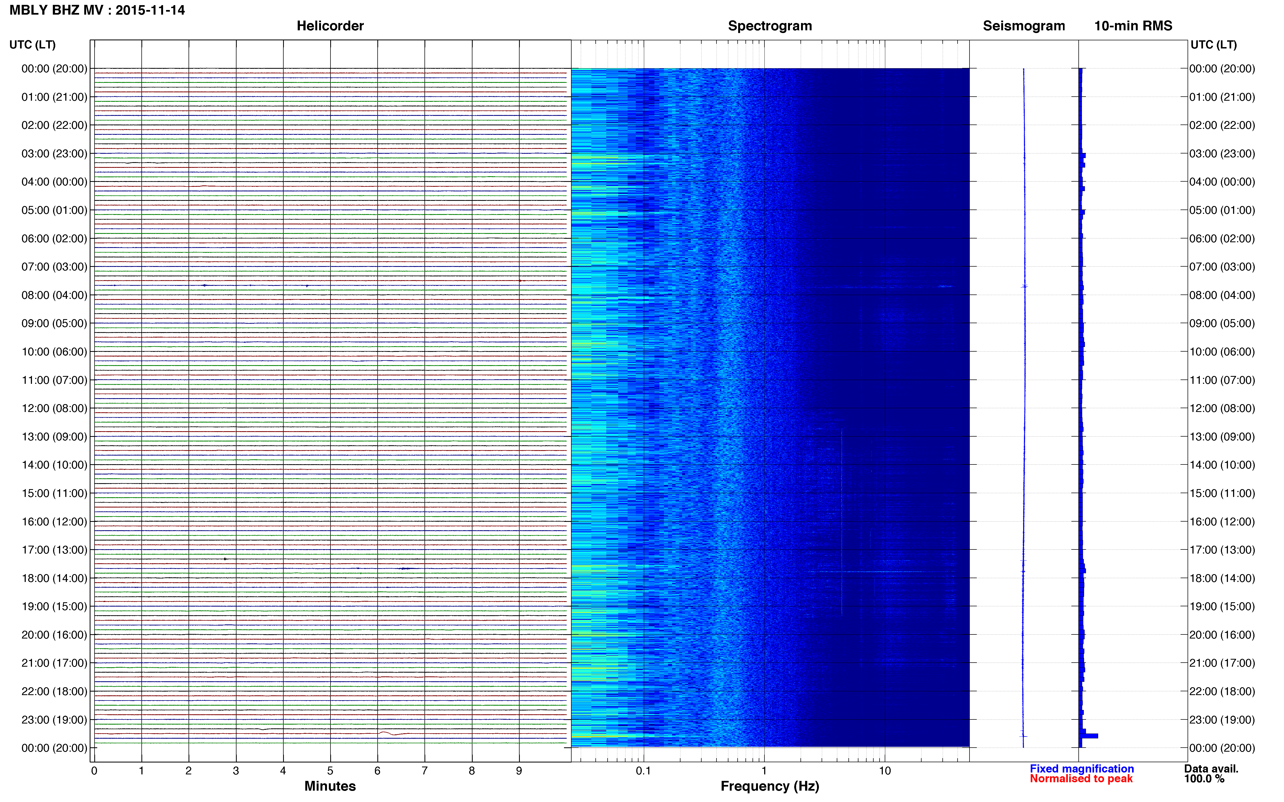Click 08:00 (04:00) on the Helicorder time axis
1284x802 pixels.
tap(54, 296)
